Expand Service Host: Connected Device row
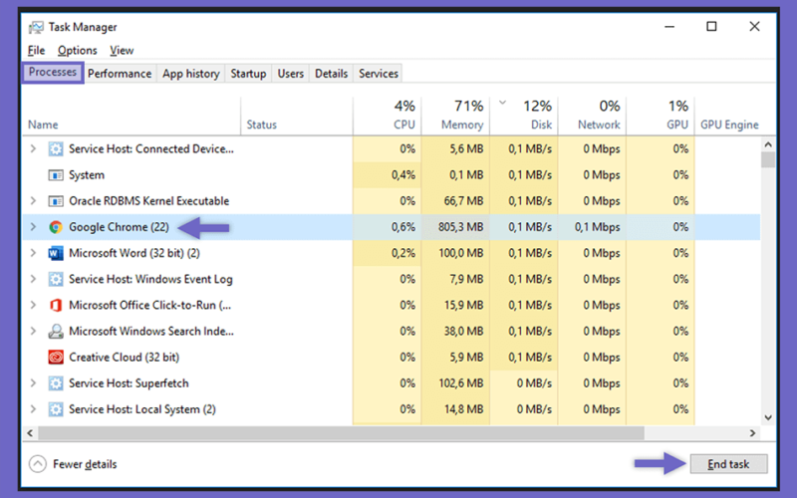The width and height of the screenshot is (797, 498). (x=33, y=148)
